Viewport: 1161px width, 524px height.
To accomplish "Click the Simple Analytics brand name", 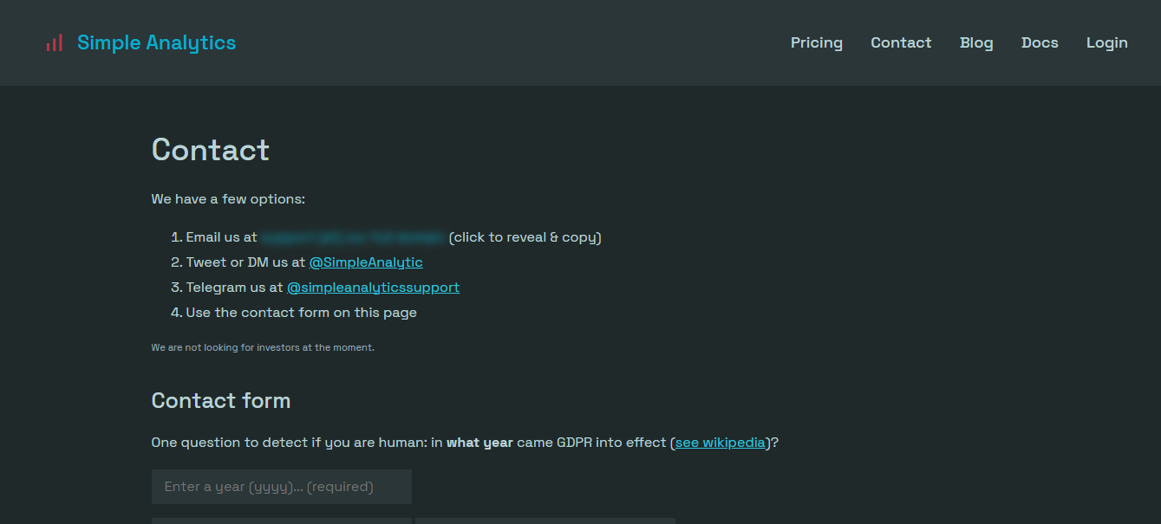I will click(156, 42).
